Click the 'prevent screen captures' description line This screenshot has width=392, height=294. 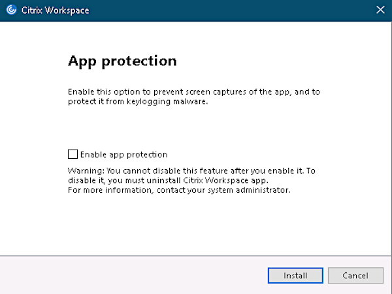[x=194, y=91]
